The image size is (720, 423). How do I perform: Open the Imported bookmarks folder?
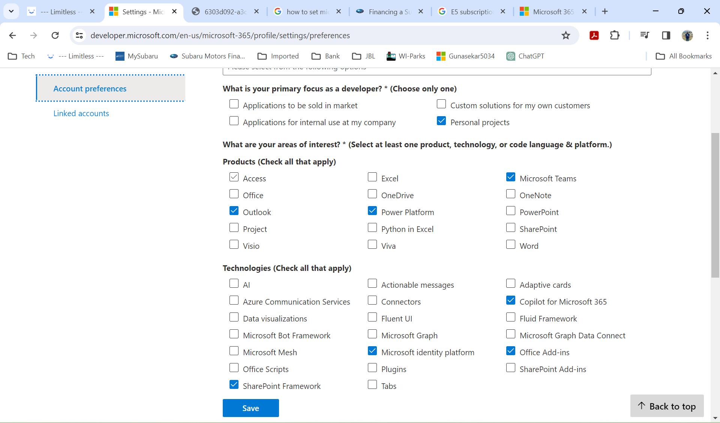coord(278,56)
